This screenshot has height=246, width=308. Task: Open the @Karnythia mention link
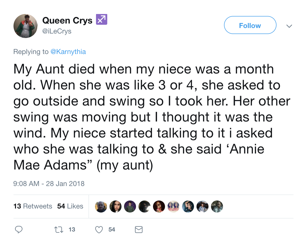coord(68,52)
